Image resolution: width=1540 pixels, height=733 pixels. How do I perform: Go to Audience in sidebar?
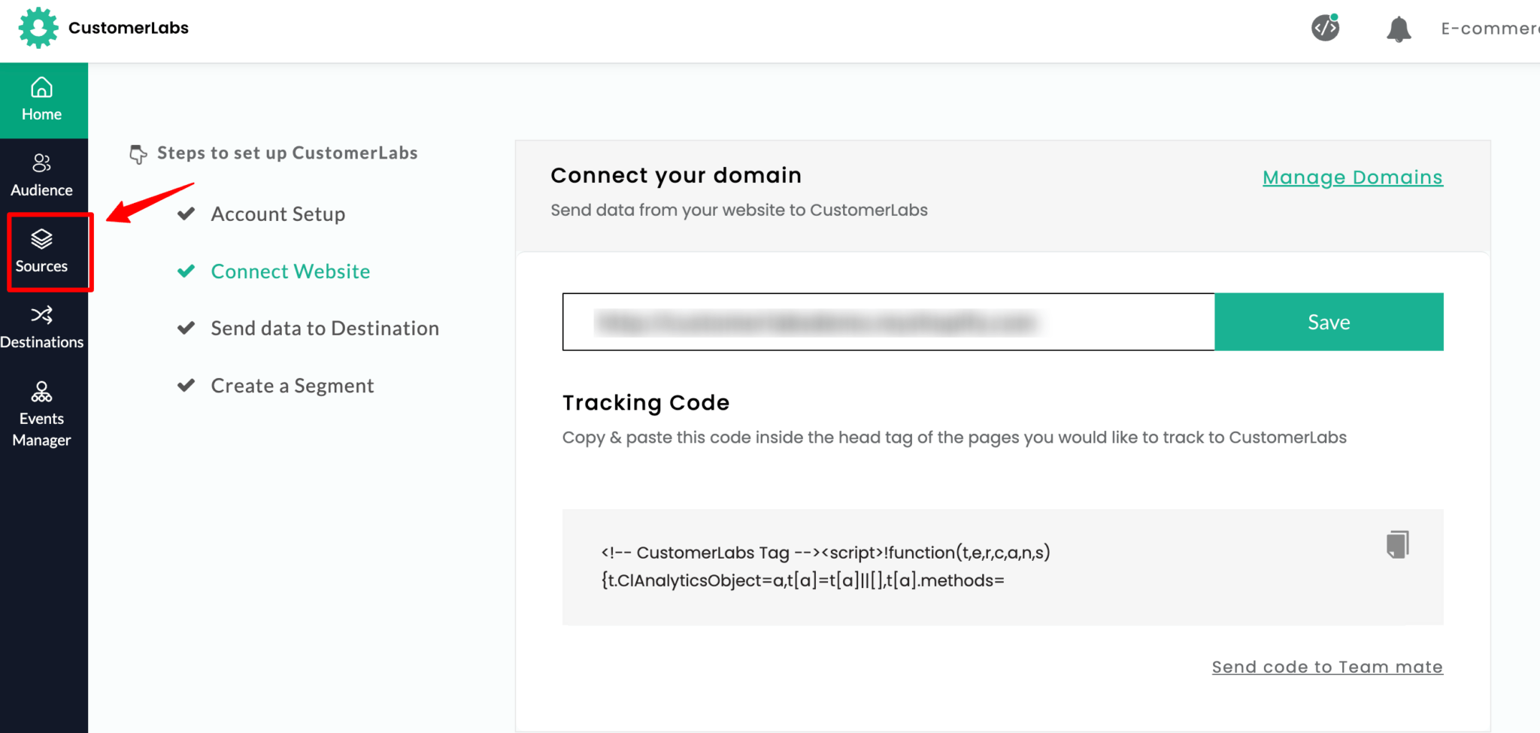(42, 176)
